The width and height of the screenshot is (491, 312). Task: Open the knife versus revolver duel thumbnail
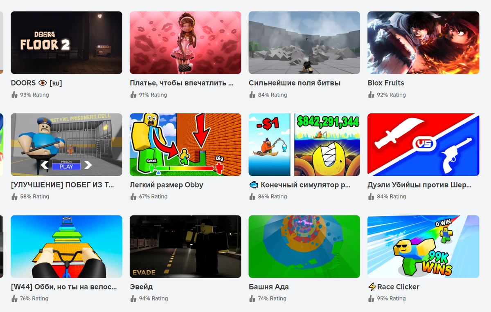click(x=423, y=144)
